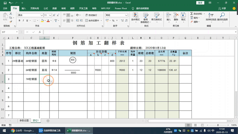Decrease indent icon
The width and height of the screenshot is (238, 134).
[77, 20]
